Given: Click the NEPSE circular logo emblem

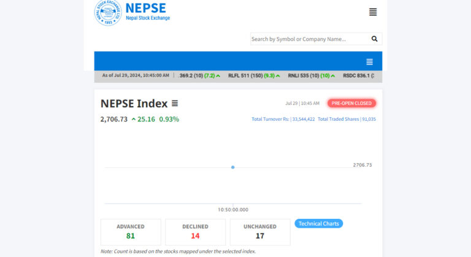Looking at the screenshot, I should click(108, 13).
